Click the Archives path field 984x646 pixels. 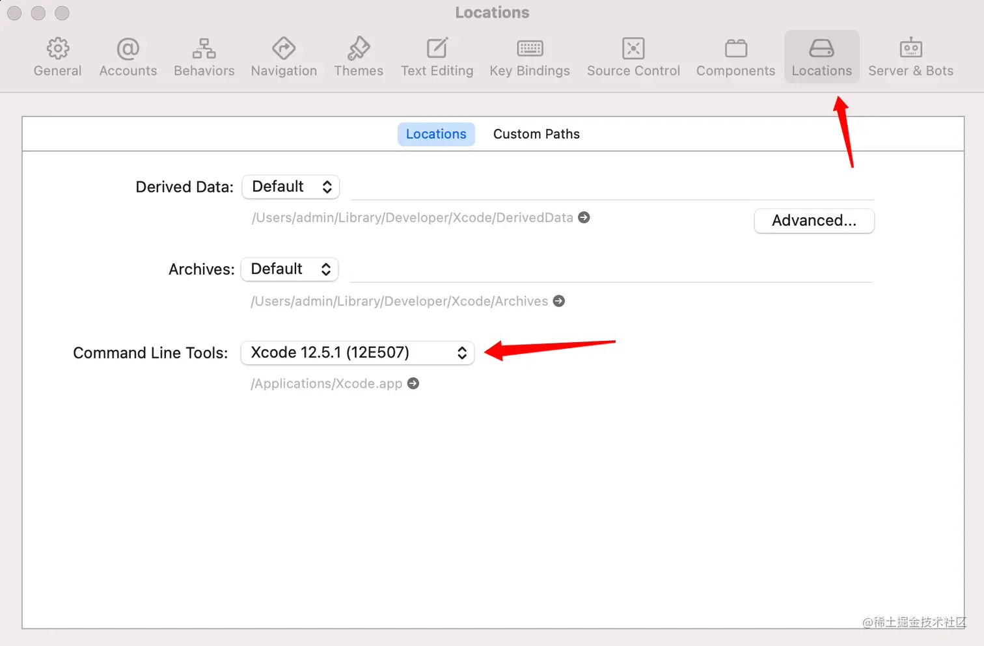point(611,271)
